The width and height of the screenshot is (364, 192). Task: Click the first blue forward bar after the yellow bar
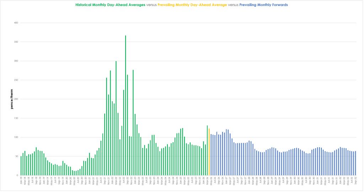211,155
